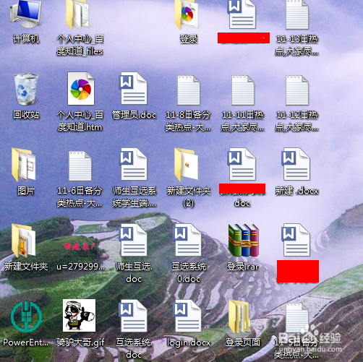Launch the PowerEnt... bank application
This screenshot has width=363, height=362.
(26, 316)
